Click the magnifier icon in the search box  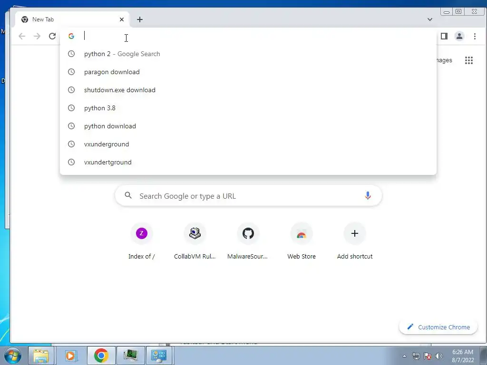tap(128, 195)
